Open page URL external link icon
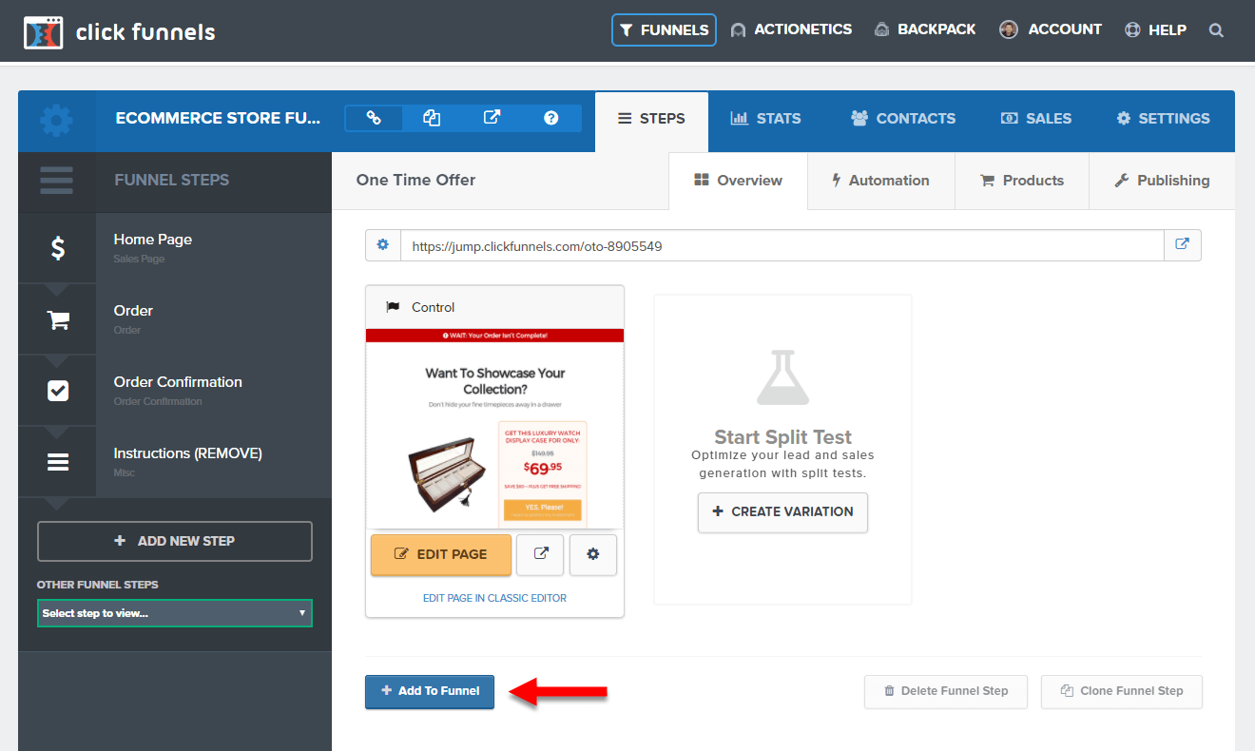This screenshot has height=751, width=1255. (x=1183, y=245)
